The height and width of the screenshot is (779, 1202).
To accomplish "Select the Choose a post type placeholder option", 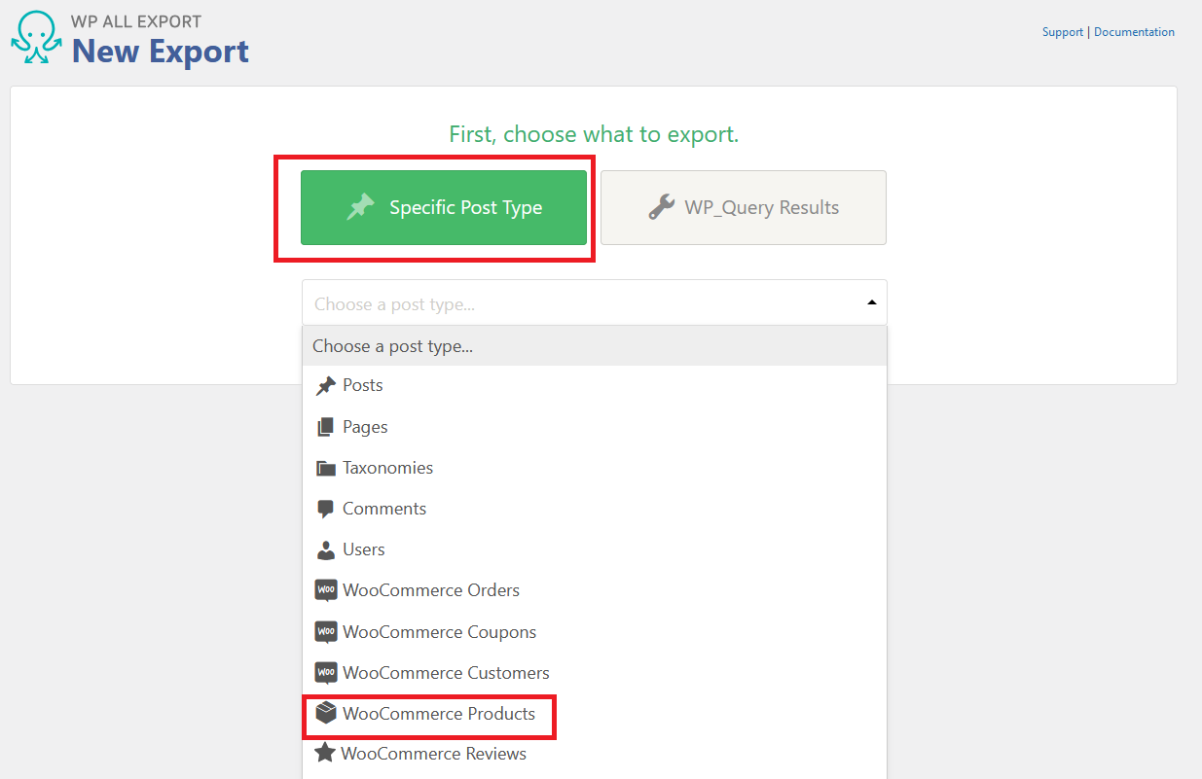I will [x=595, y=346].
